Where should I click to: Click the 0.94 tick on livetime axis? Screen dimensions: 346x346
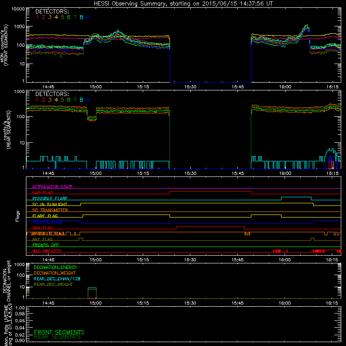click(20, 327)
